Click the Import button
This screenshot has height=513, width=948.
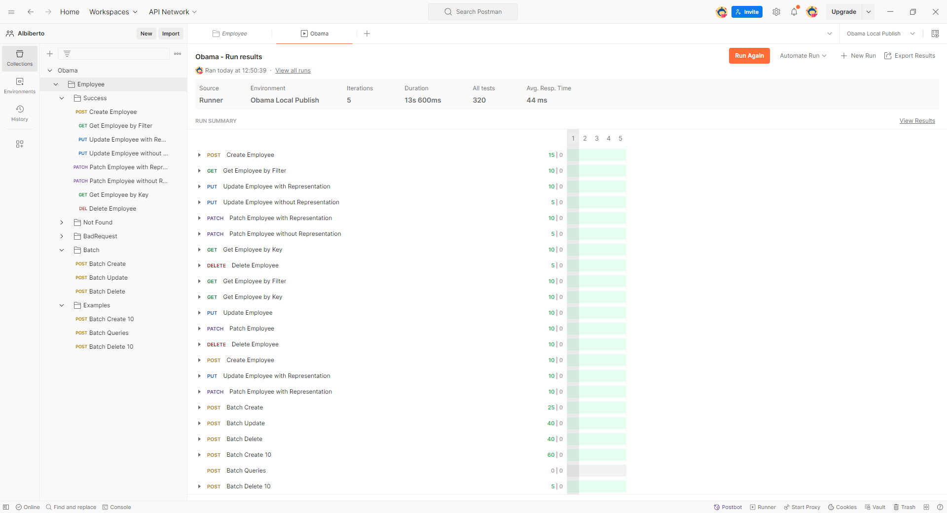pos(171,34)
